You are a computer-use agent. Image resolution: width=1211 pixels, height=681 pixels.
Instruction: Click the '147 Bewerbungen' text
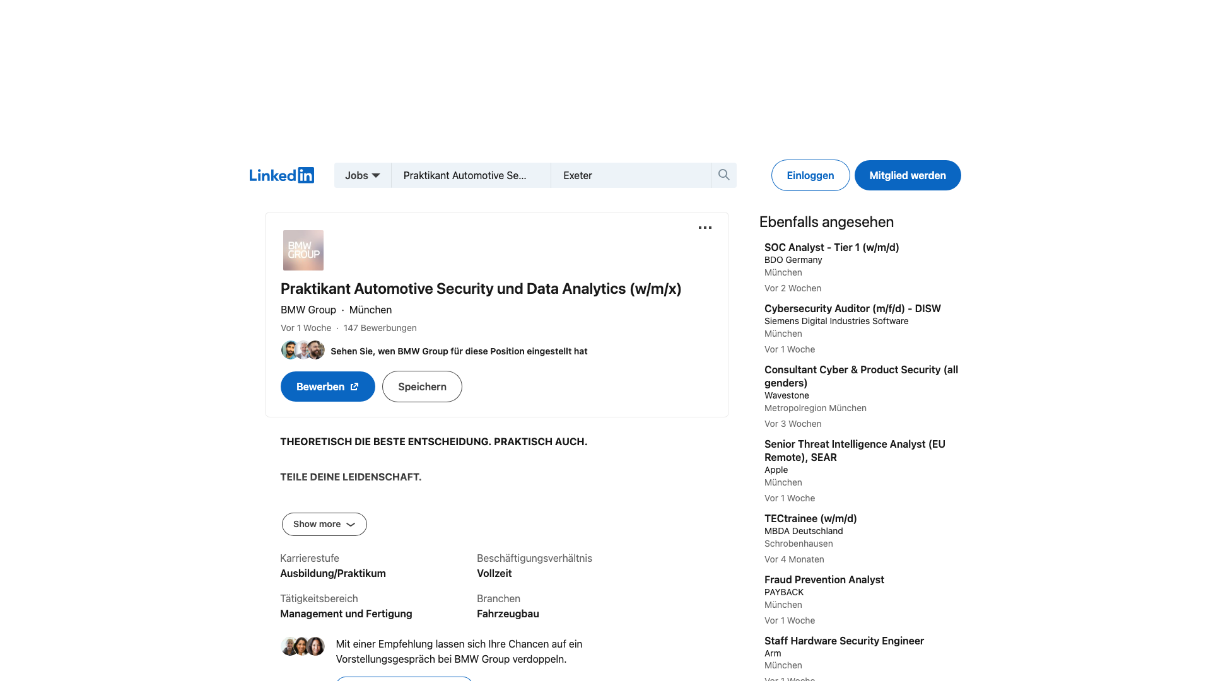pyautogui.click(x=380, y=328)
